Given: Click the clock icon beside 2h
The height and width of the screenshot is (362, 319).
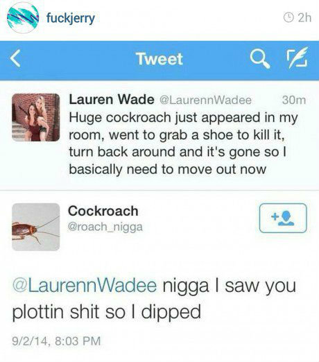Looking at the screenshot, I should (288, 17).
